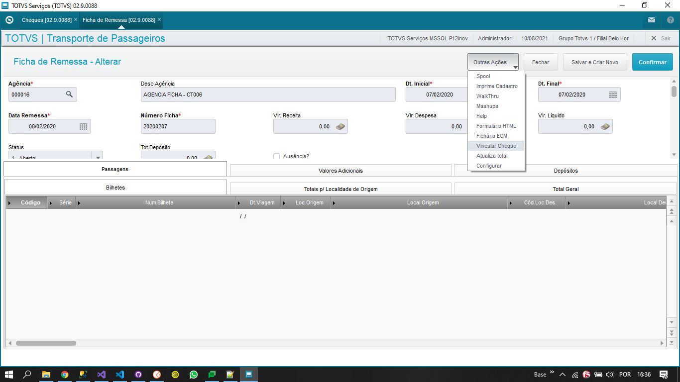
Task: Click the TOTVS app taskbar icon
Action: click(249, 375)
